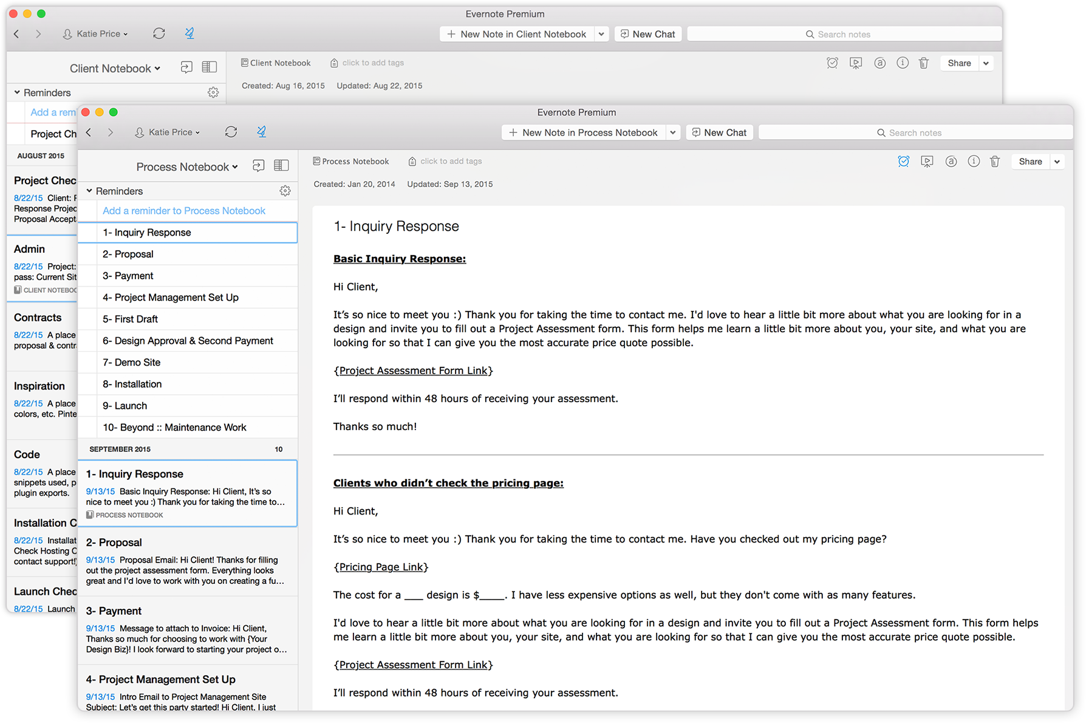Click the trash icon in front window note header

[995, 161]
